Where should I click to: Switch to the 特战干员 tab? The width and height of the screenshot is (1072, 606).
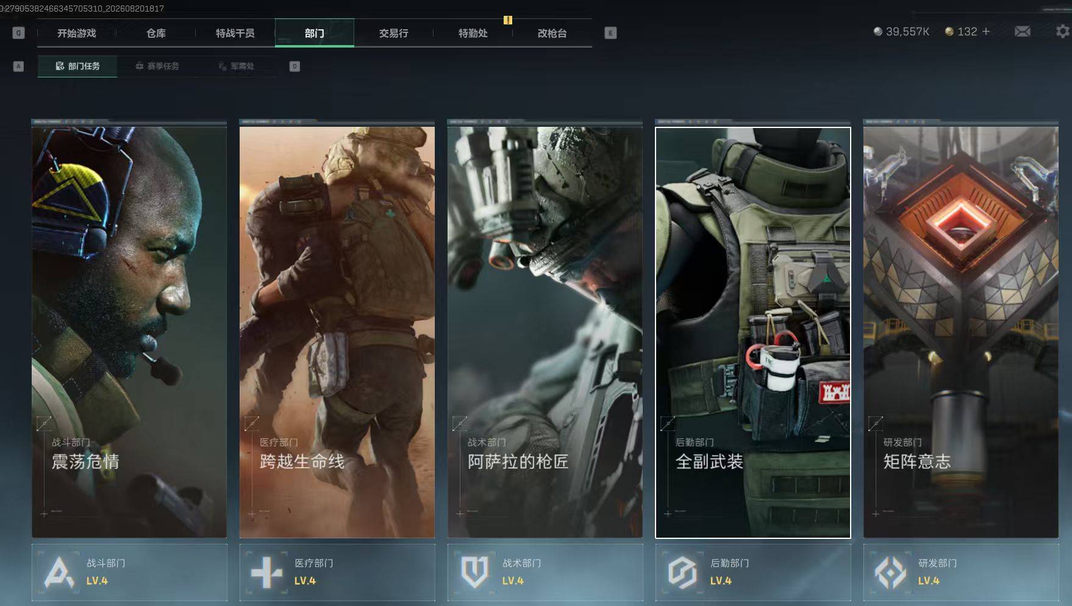(235, 33)
